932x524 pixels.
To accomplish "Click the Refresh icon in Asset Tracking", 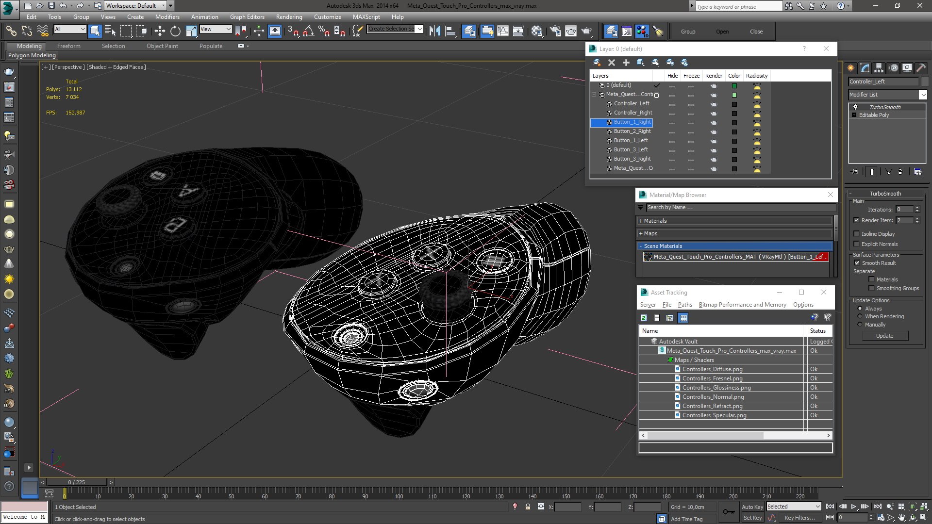I will point(644,318).
